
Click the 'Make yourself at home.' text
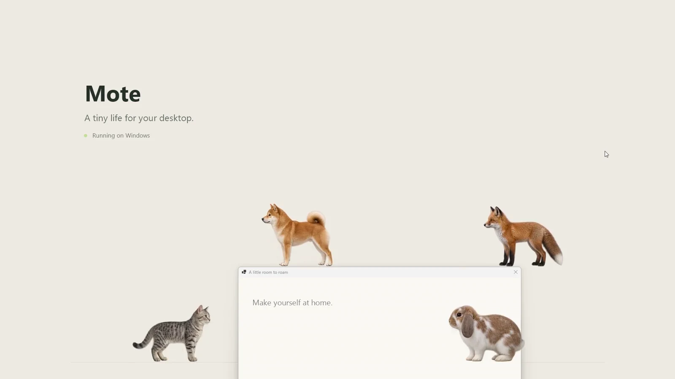292,303
